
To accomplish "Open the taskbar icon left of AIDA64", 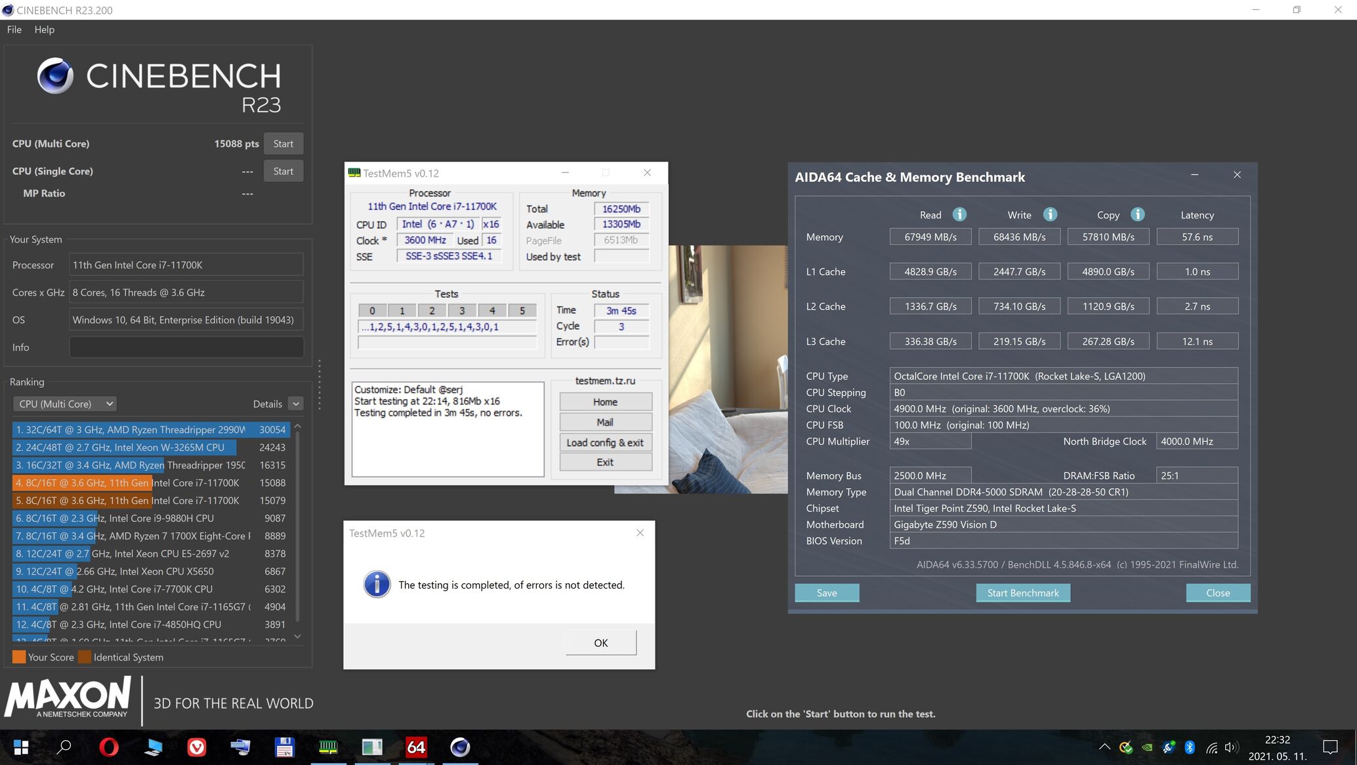I will (372, 747).
